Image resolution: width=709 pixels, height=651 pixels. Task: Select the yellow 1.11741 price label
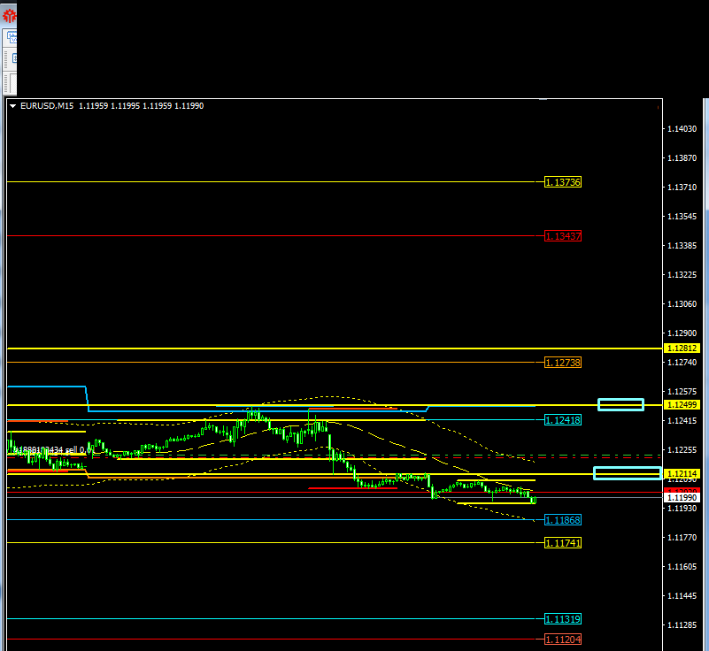tap(562, 542)
